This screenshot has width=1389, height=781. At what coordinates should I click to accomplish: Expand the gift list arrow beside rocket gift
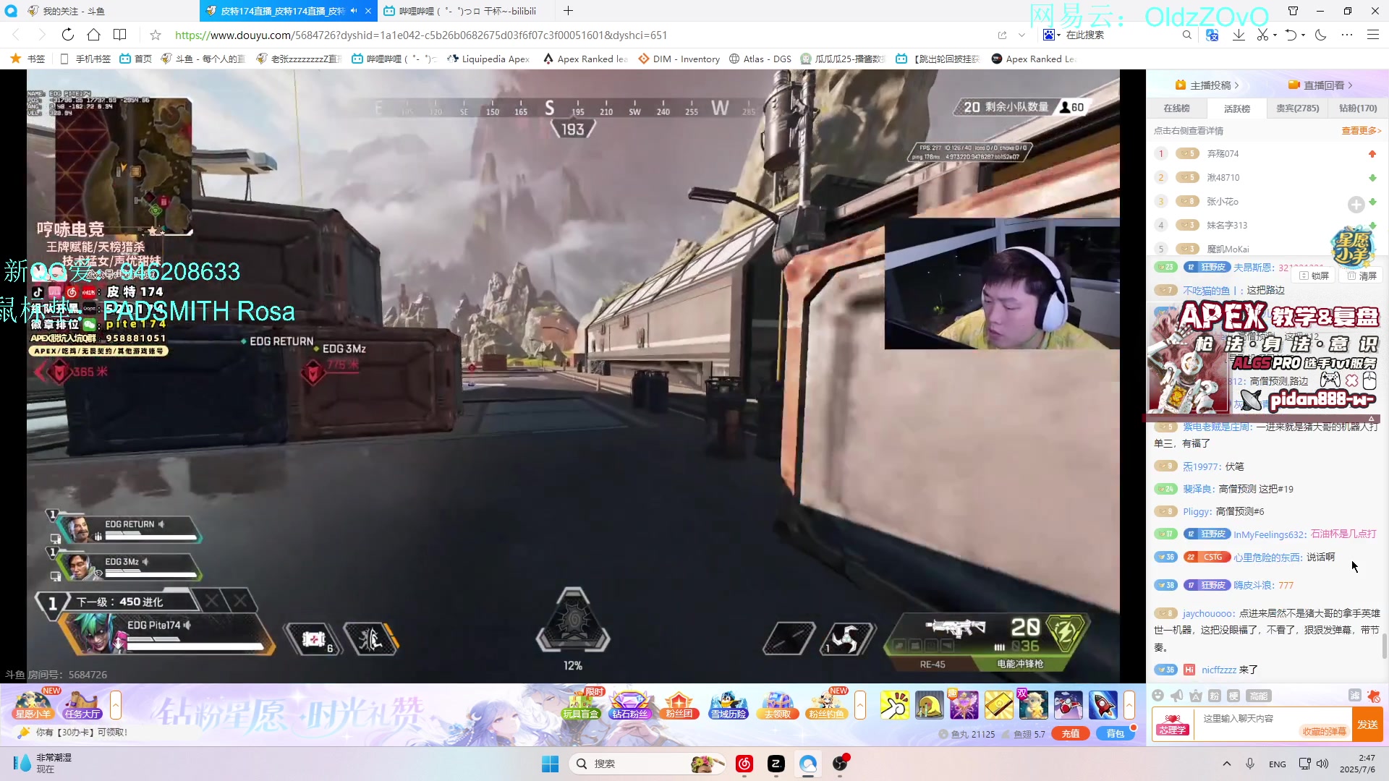(1129, 705)
